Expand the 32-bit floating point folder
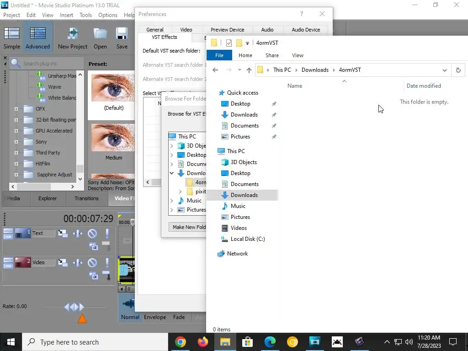 click(16, 120)
